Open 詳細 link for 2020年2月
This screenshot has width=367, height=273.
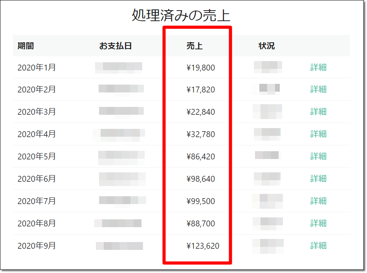318,89
